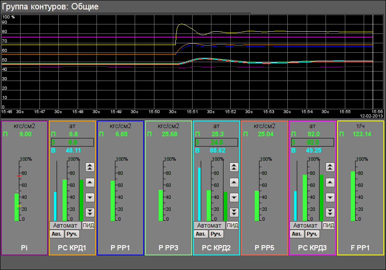Image resolution: width=386 pixels, height=270 pixels.
Task: Click the single down arrow for РС КРД2
Action: click(234, 198)
